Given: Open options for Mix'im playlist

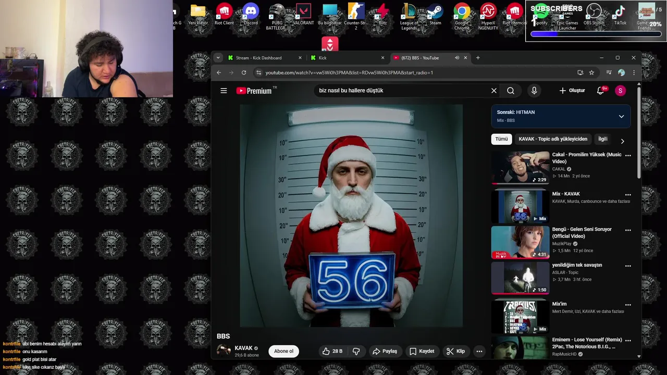Looking at the screenshot, I should (628, 305).
